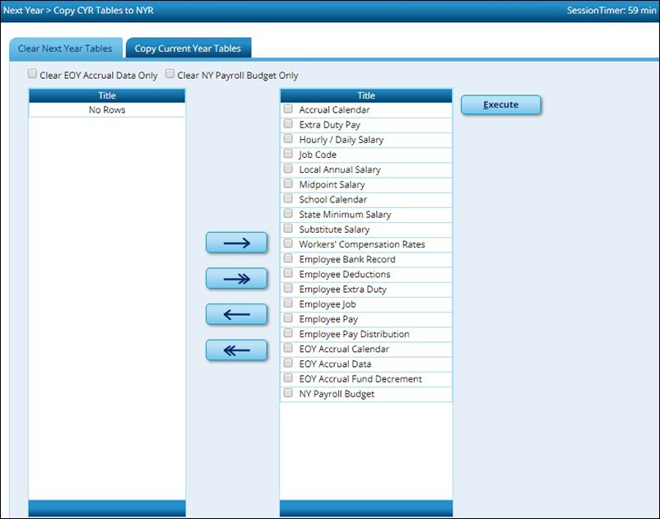Screen dimensions: 660x519
Task: Check the Employee Pay checkbox
Action: pyautogui.click(x=289, y=318)
